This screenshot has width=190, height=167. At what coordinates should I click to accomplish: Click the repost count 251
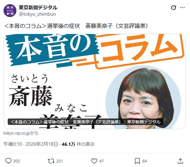59,161
